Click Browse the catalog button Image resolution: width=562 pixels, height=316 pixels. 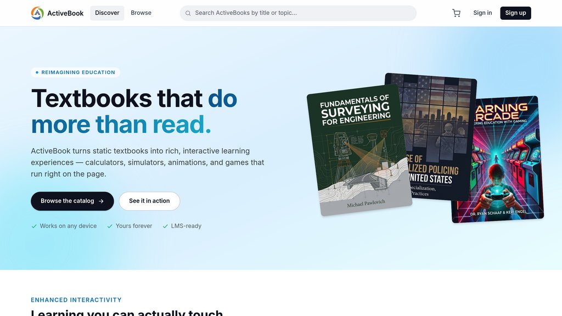click(72, 201)
